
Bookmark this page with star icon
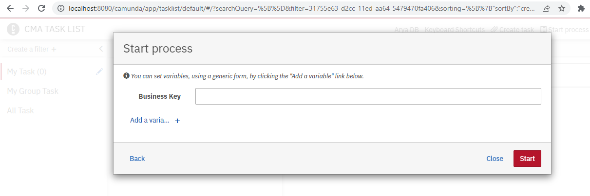(x=562, y=8)
